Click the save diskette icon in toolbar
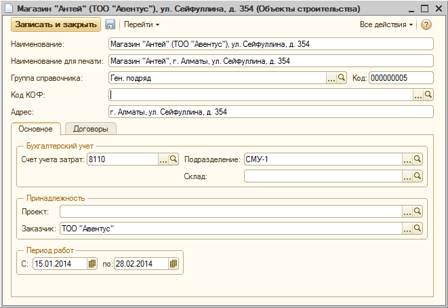This screenshot has height=308, width=448. [110, 24]
